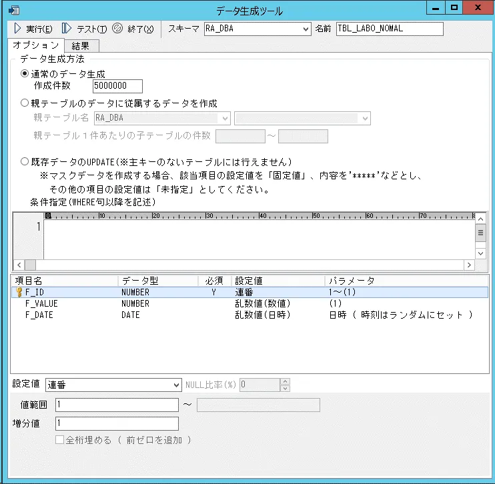Click into the WHERE condition editor line 1
This screenshot has width=495, height=484.
[x=259, y=227]
